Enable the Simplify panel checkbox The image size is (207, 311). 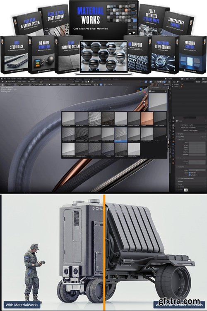pos(178,187)
